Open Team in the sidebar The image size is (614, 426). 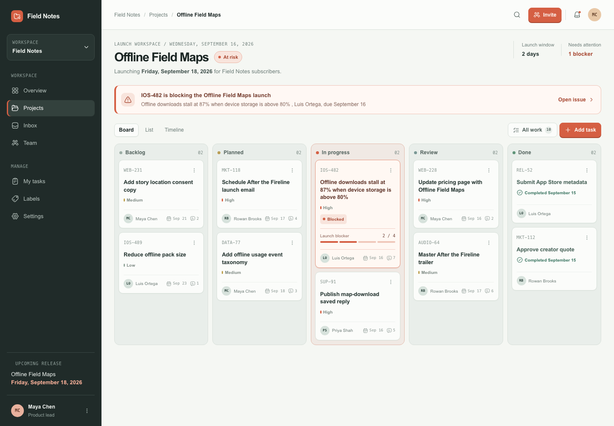point(51,143)
